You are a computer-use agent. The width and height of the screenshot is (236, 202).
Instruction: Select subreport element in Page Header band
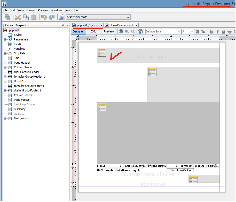pos(102,53)
